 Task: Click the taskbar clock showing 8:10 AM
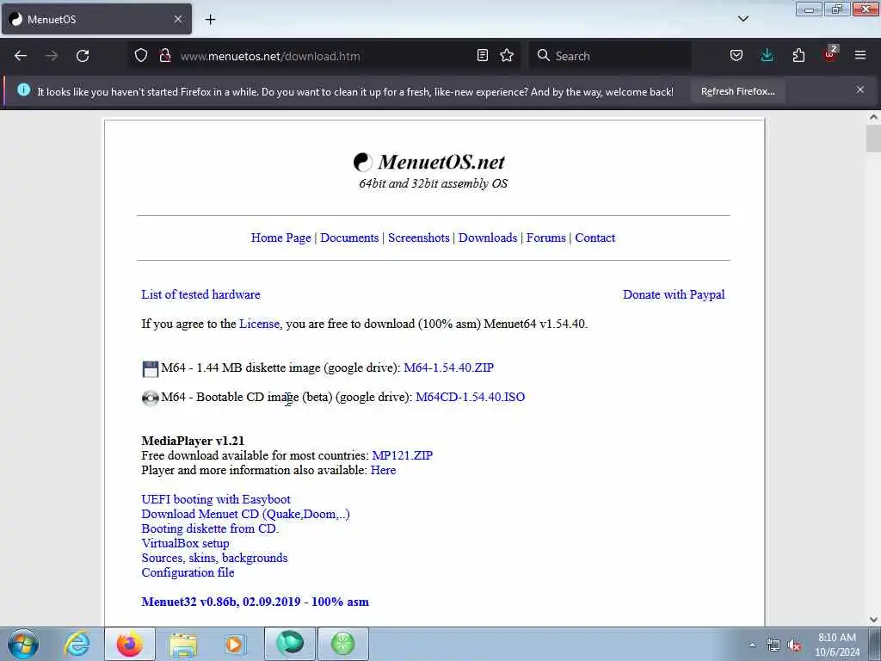coord(837,645)
